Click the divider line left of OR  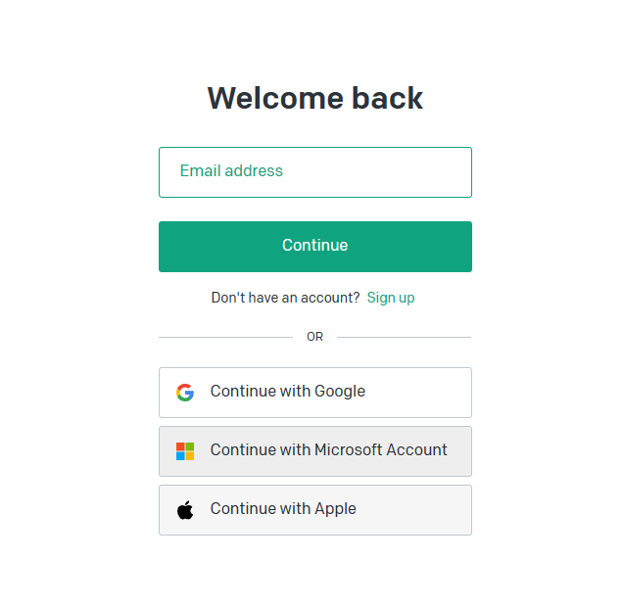pyautogui.click(x=225, y=337)
